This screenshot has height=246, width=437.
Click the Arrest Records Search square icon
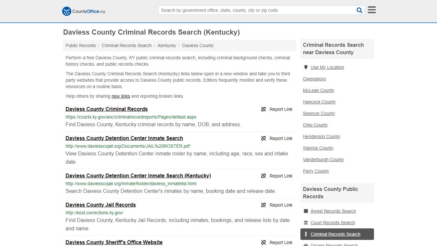(306, 211)
